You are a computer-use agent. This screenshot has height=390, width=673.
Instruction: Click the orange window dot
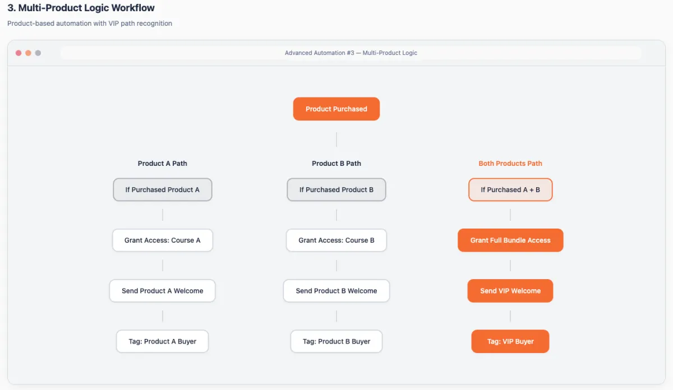[28, 53]
